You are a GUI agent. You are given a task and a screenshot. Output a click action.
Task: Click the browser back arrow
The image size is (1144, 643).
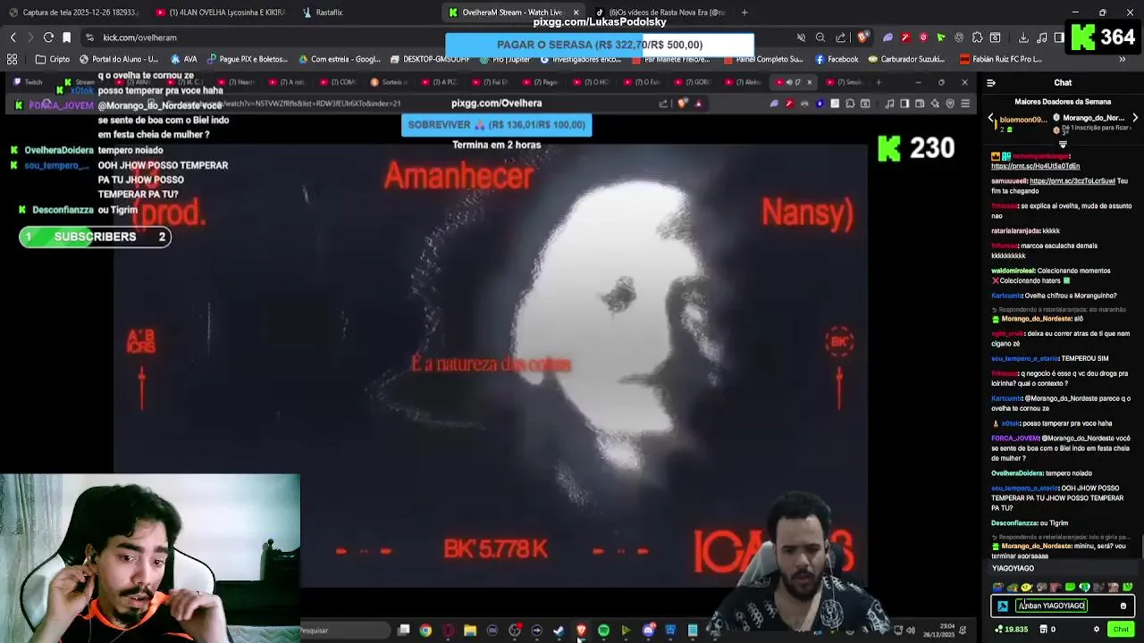(x=13, y=38)
